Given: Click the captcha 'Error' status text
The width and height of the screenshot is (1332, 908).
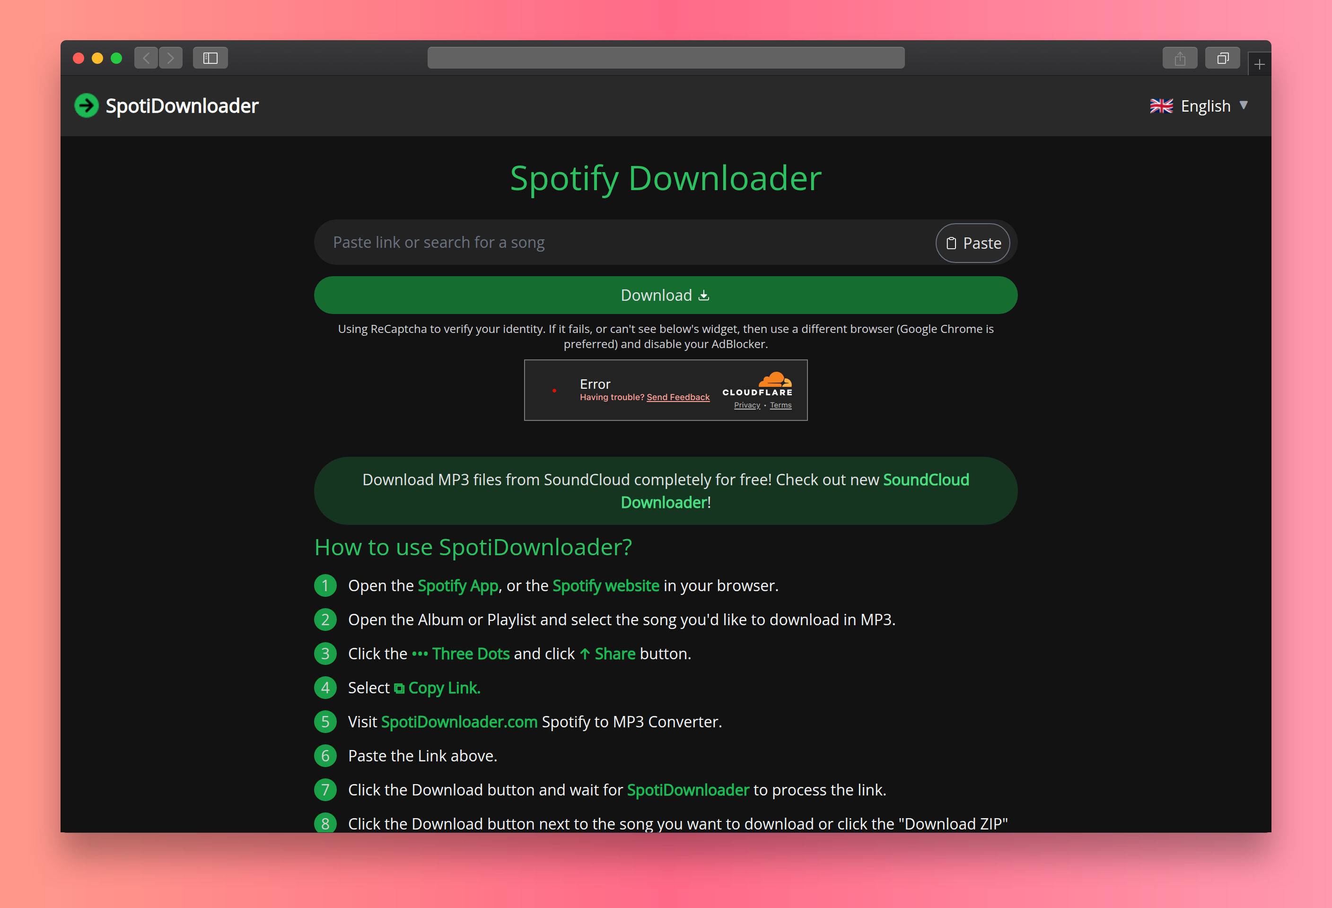Looking at the screenshot, I should 595,384.
